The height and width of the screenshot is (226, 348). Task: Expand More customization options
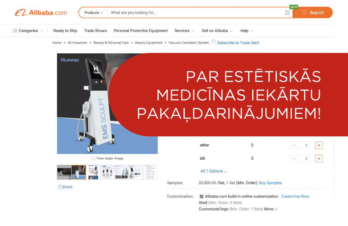[x=271, y=209]
